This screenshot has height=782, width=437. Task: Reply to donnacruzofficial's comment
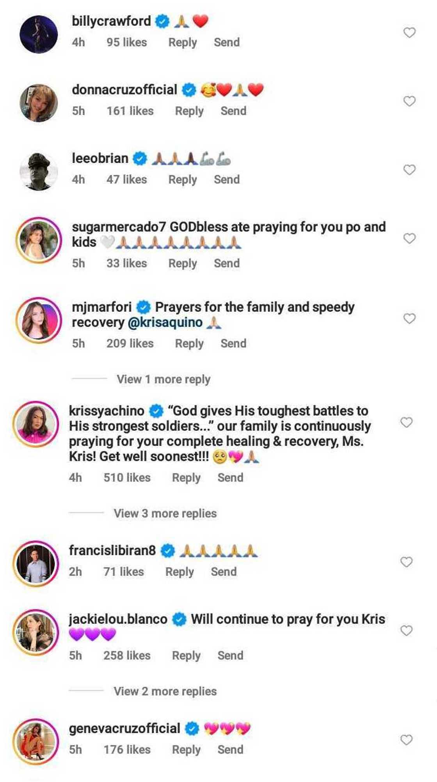point(189,111)
